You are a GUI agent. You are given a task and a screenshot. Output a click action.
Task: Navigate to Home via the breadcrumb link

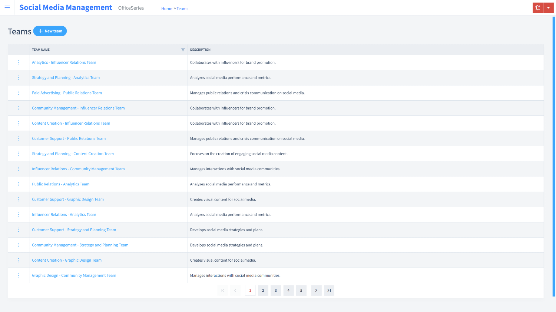[x=166, y=8]
